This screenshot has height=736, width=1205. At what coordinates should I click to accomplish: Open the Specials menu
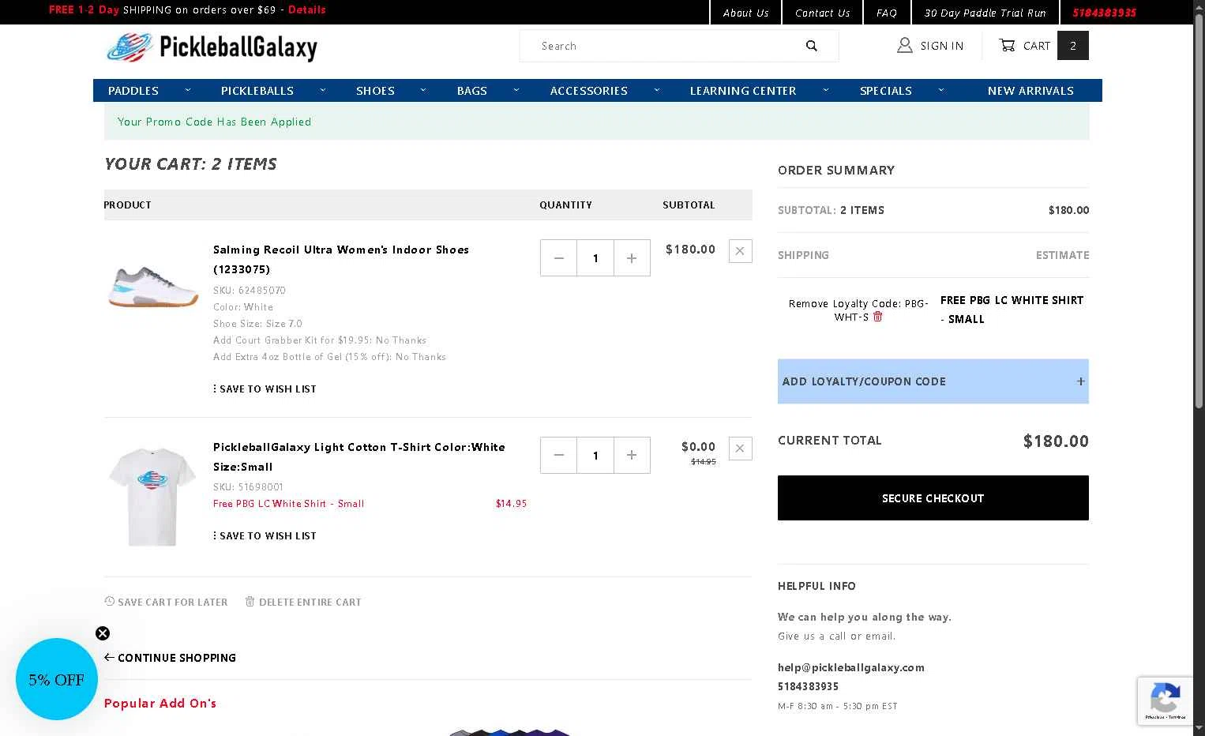[x=886, y=91]
